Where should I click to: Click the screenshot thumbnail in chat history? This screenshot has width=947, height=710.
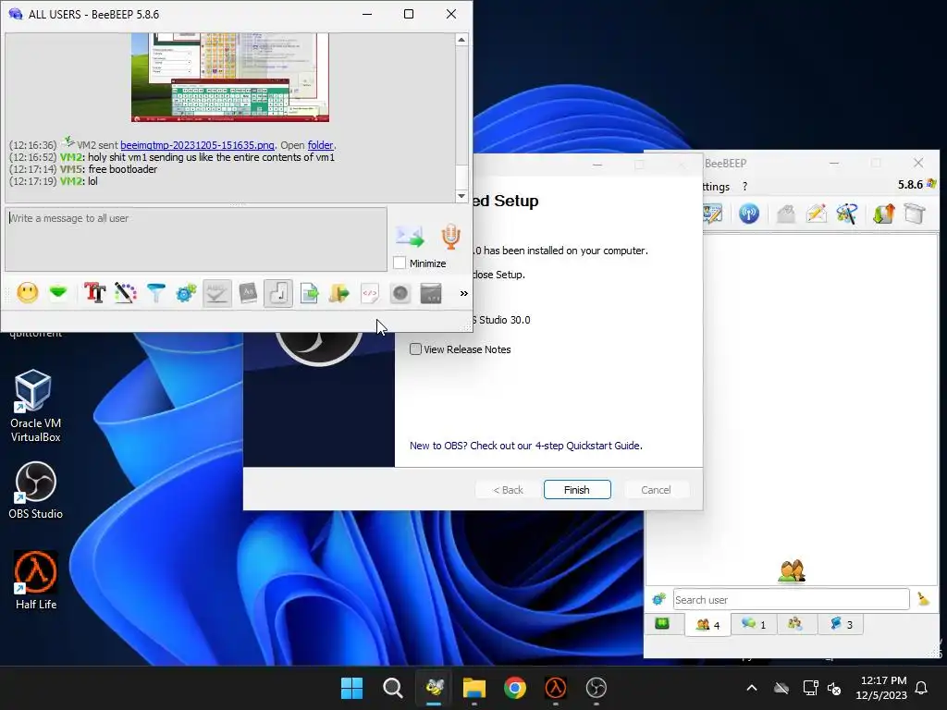tap(230, 78)
